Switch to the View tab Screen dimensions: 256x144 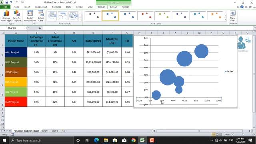coord(90,7)
